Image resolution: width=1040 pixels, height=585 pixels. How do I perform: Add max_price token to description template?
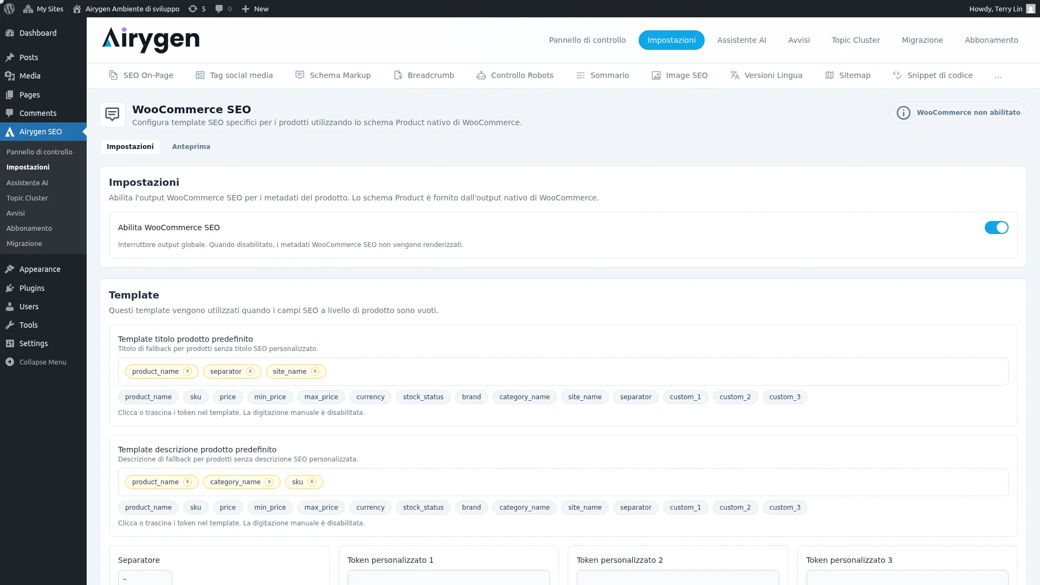tap(321, 508)
